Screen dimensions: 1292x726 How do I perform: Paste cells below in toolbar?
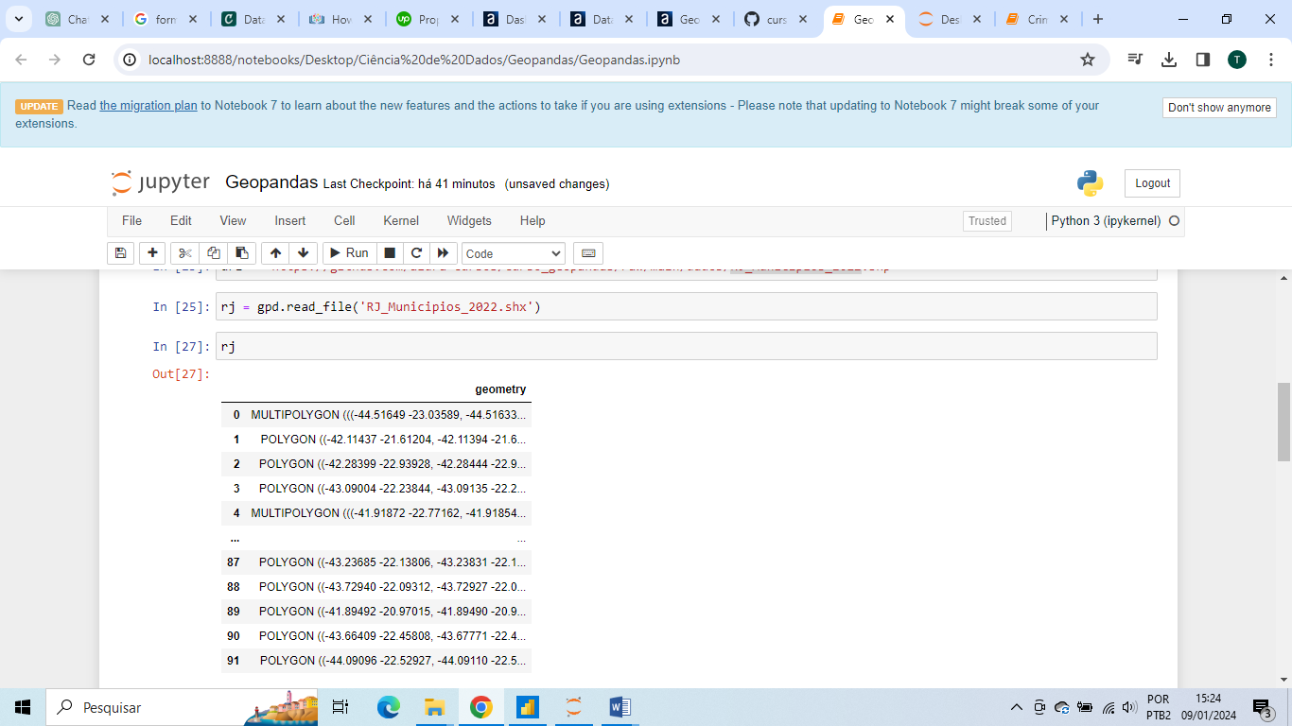242,253
